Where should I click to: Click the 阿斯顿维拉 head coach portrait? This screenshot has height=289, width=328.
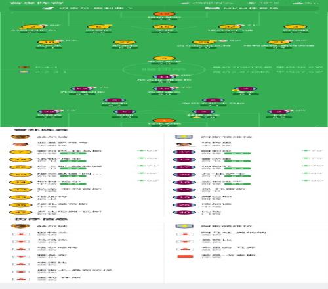click(184, 144)
